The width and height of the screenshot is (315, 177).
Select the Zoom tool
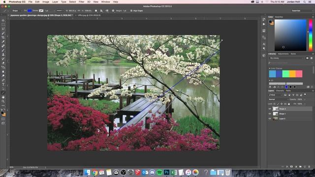pos(3,101)
